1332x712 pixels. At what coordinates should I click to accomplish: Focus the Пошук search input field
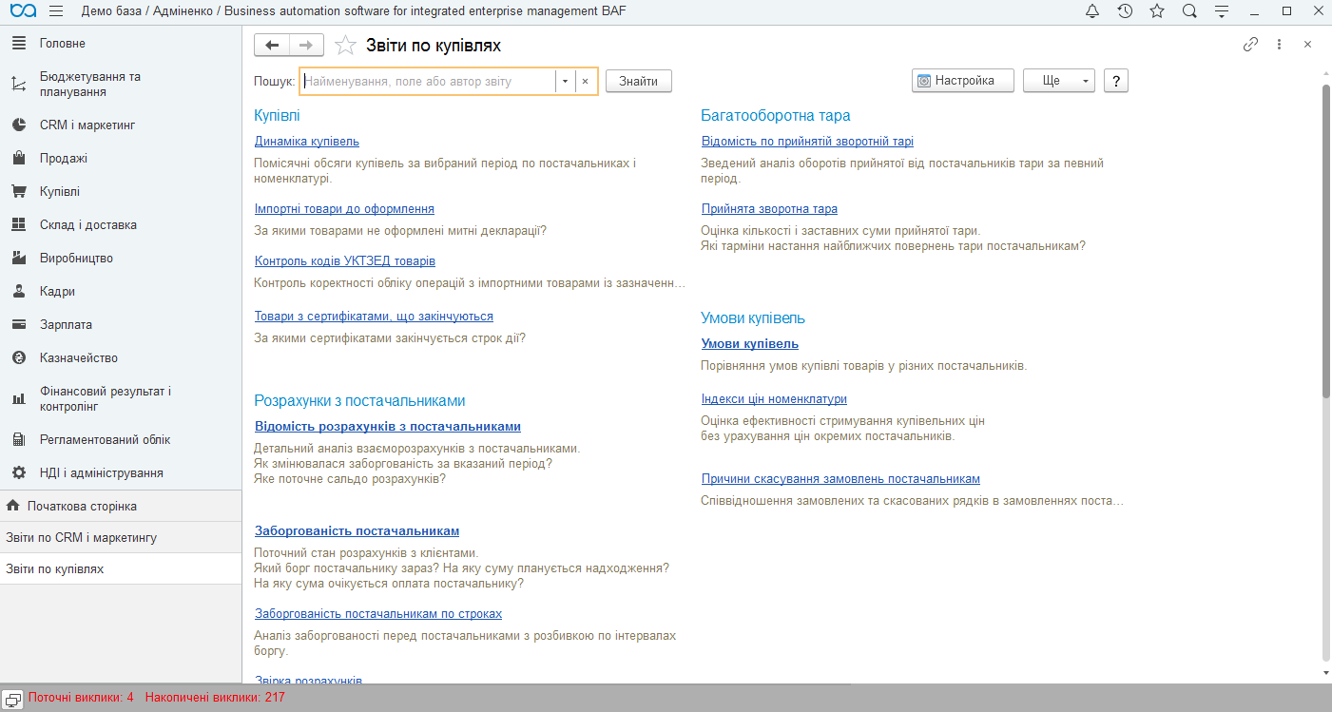(428, 82)
